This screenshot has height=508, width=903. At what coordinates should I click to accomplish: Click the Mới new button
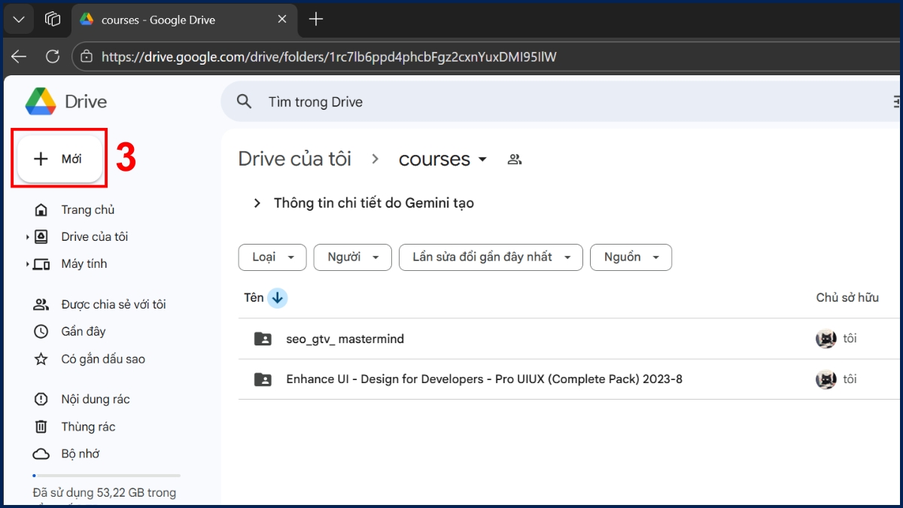tap(59, 159)
